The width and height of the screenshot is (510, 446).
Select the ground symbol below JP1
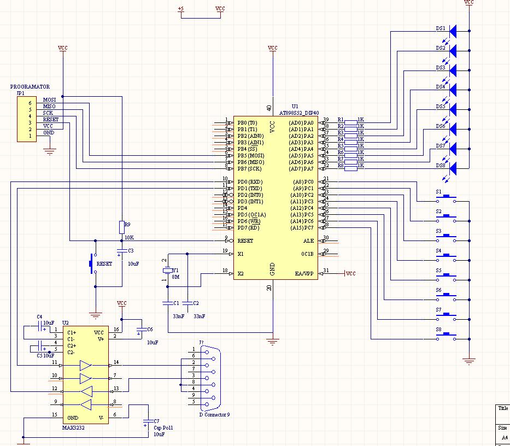point(50,152)
